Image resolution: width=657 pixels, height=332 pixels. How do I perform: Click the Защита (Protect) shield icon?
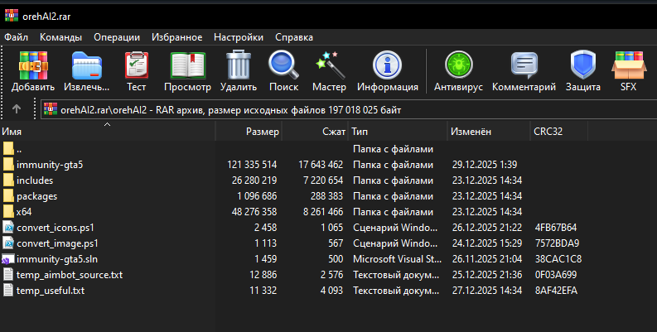tap(583, 65)
